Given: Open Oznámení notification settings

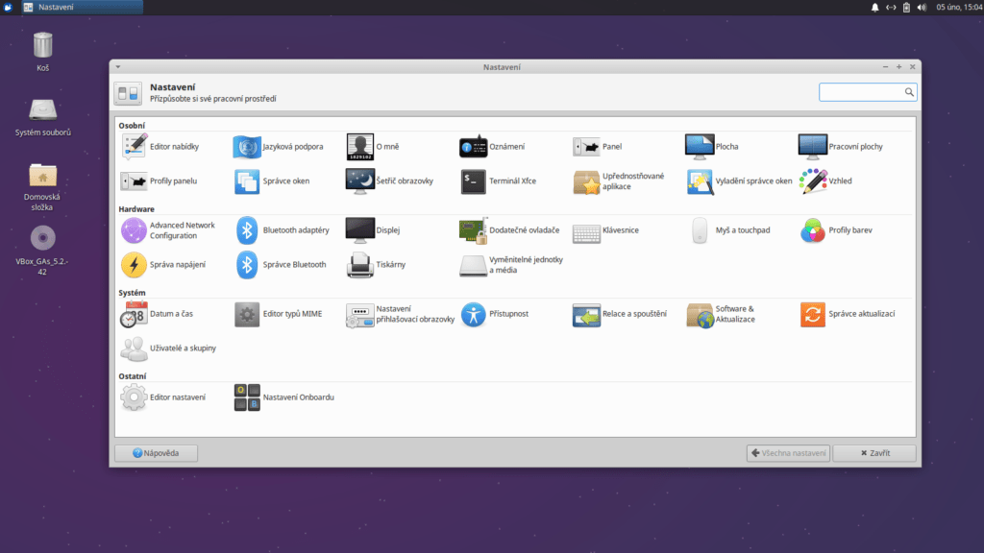Looking at the screenshot, I should [491, 147].
